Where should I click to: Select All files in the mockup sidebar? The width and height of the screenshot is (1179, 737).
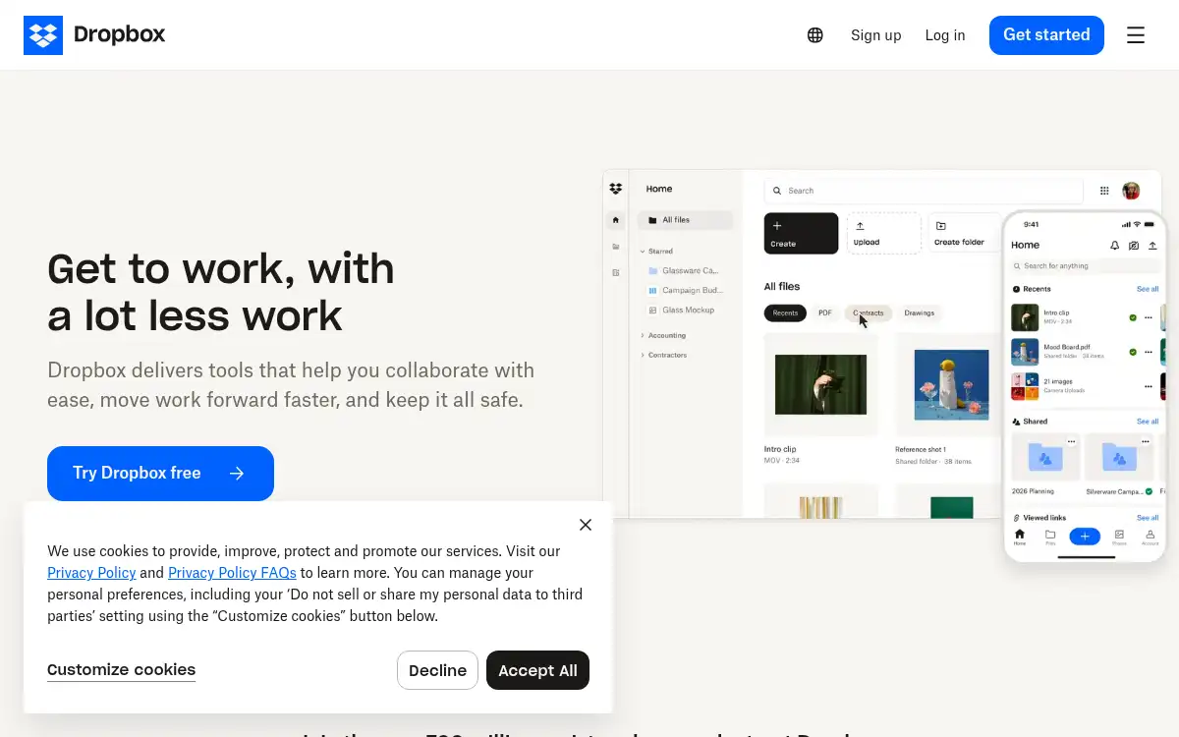coord(685,220)
